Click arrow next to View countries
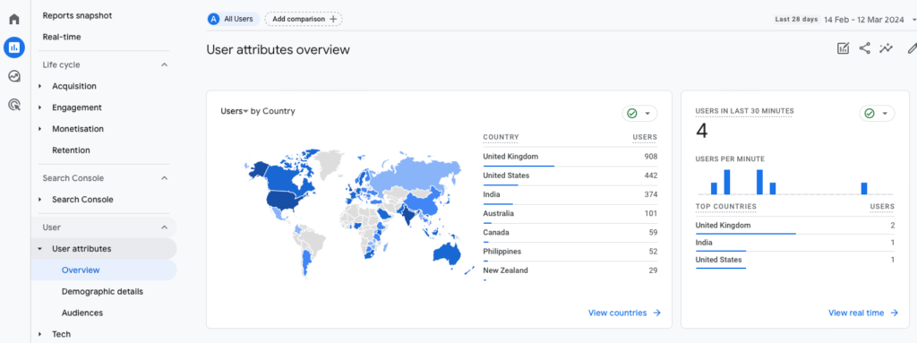The width and height of the screenshot is (917, 343). pyautogui.click(x=656, y=313)
